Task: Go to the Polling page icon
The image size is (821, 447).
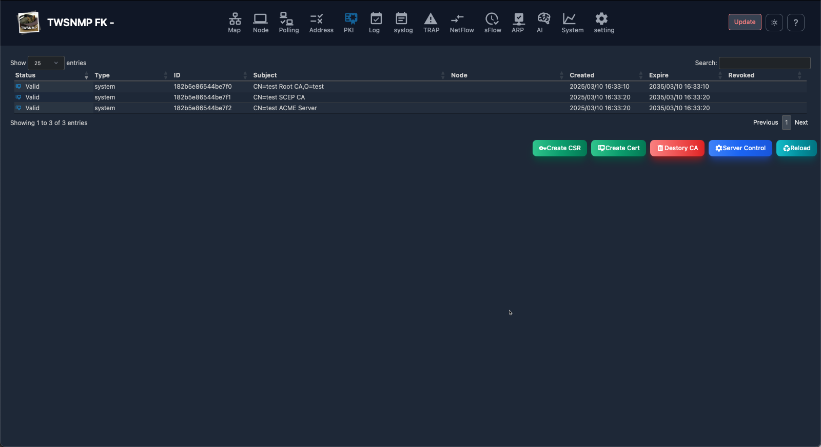Action: (x=286, y=19)
